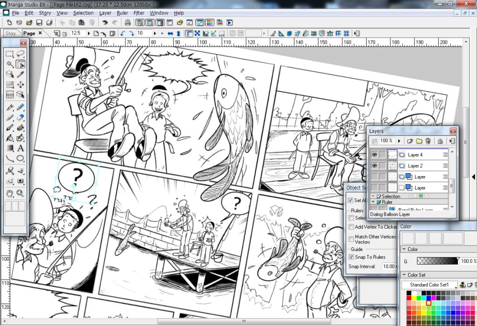This screenshot has height=326, width=477.
Task: Click the Undo arrow icon
Action: point(105,22)
